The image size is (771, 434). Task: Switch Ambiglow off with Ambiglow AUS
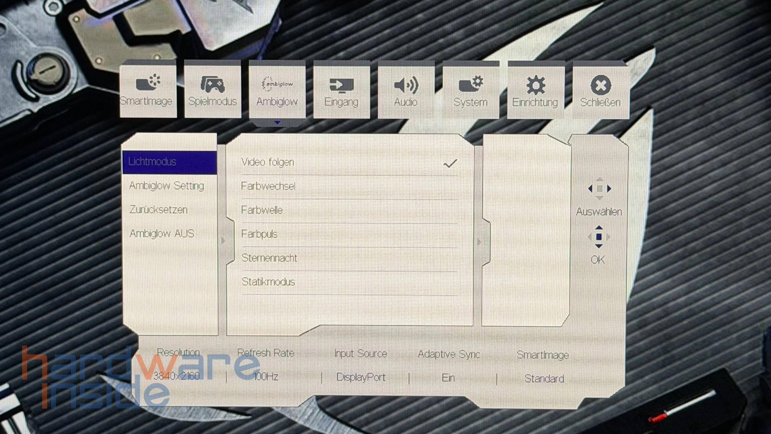click(x=162, y=233)
